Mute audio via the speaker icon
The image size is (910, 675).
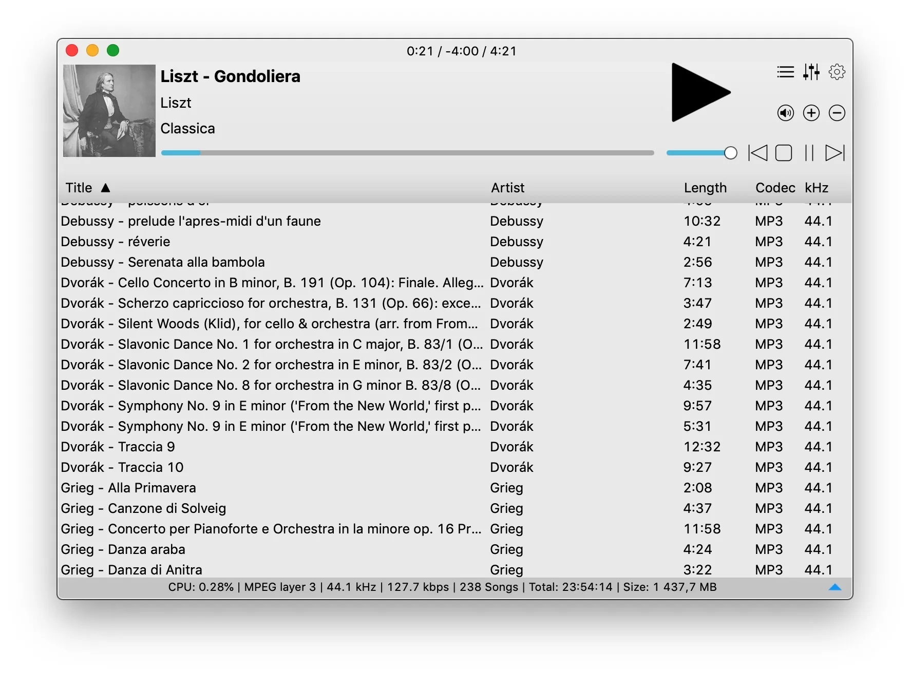coord(785,113)
